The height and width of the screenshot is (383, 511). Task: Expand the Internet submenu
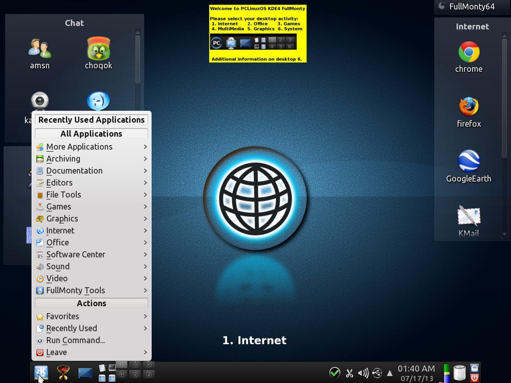coord(60,230)
